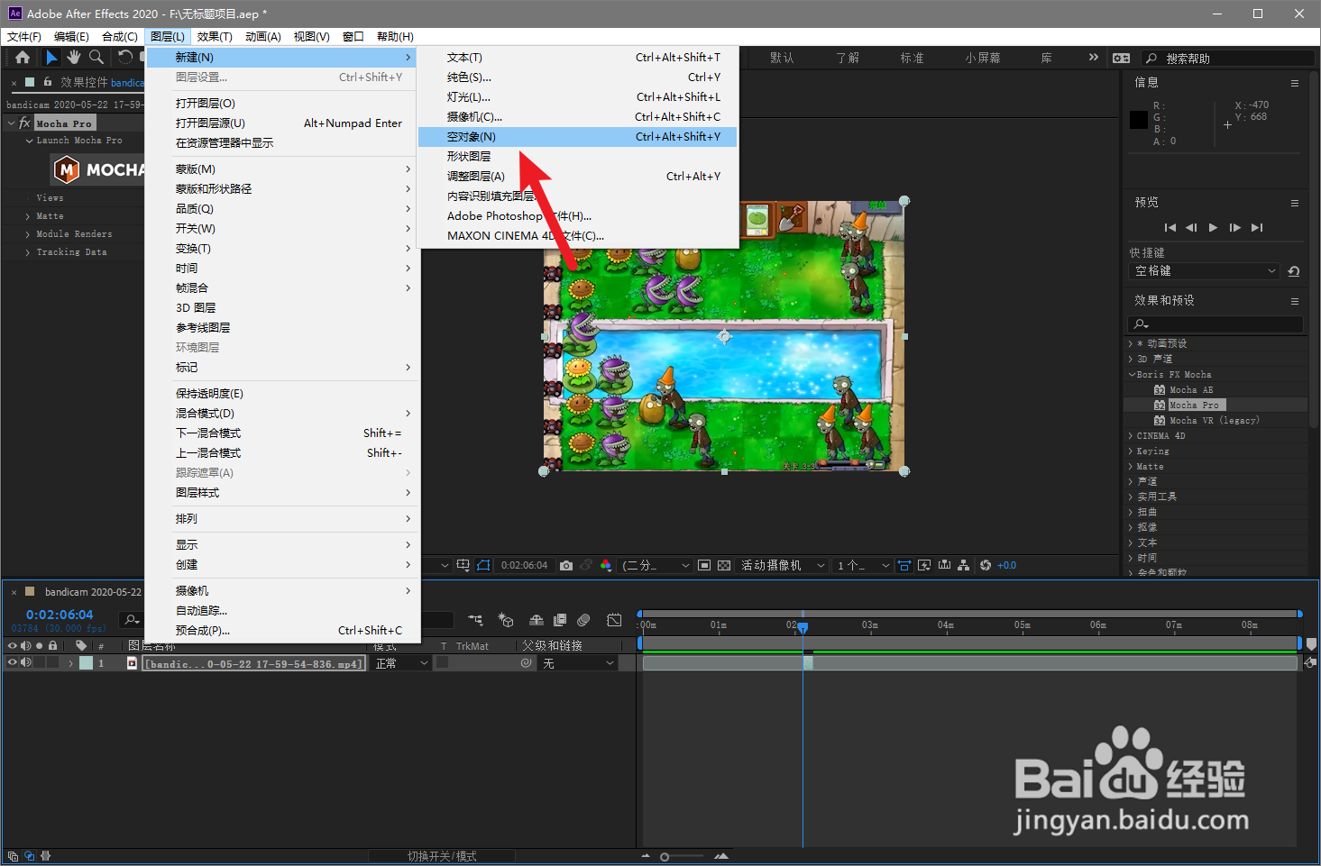The height and width of the screenshot is (866, 1321).
Task: Toggle mask and shape path visibility icon
Action: point(483,566)
